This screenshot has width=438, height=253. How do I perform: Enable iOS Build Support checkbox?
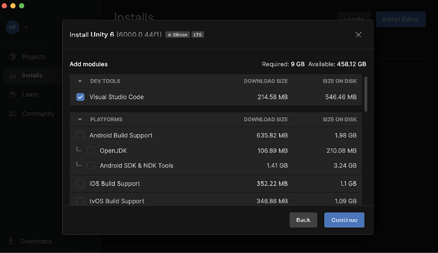pyautogui.click(x=80, y=183)
